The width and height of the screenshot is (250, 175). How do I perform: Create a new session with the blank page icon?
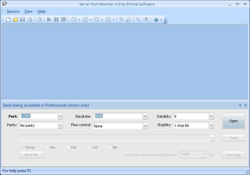pyautogui.click(x=8, y=20)
